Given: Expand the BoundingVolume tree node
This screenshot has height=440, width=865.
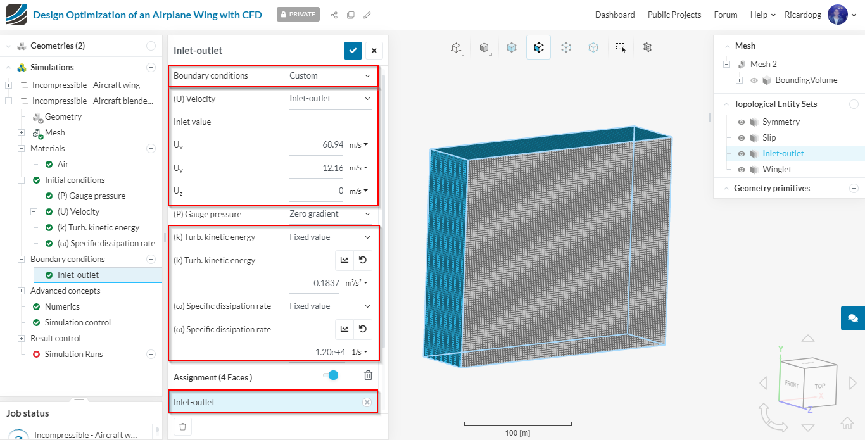Looking at the screenshot, I should pyautogui.click(x=739, y=80).
